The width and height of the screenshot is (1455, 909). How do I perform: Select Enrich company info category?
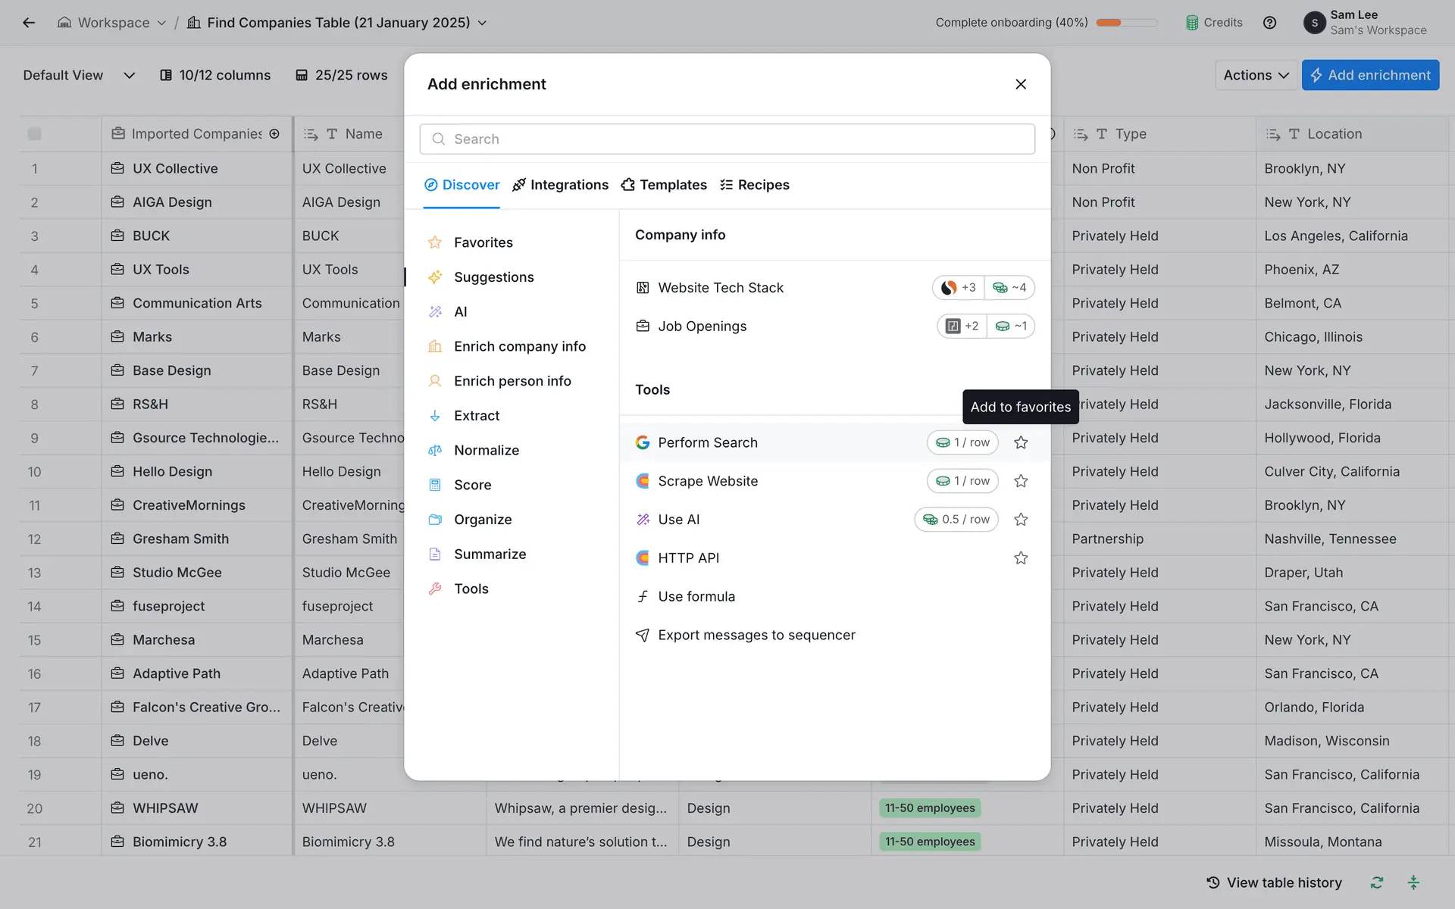click(519, 346)
